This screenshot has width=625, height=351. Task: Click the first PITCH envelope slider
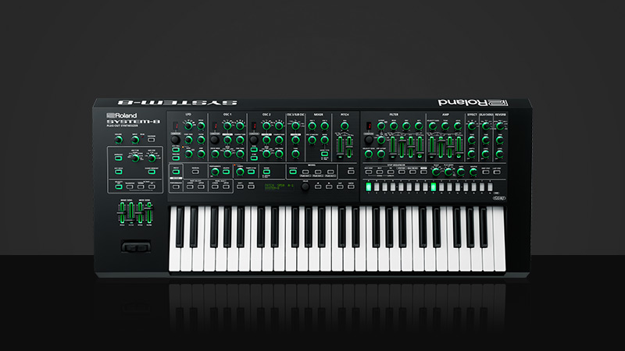pos(340,147)
